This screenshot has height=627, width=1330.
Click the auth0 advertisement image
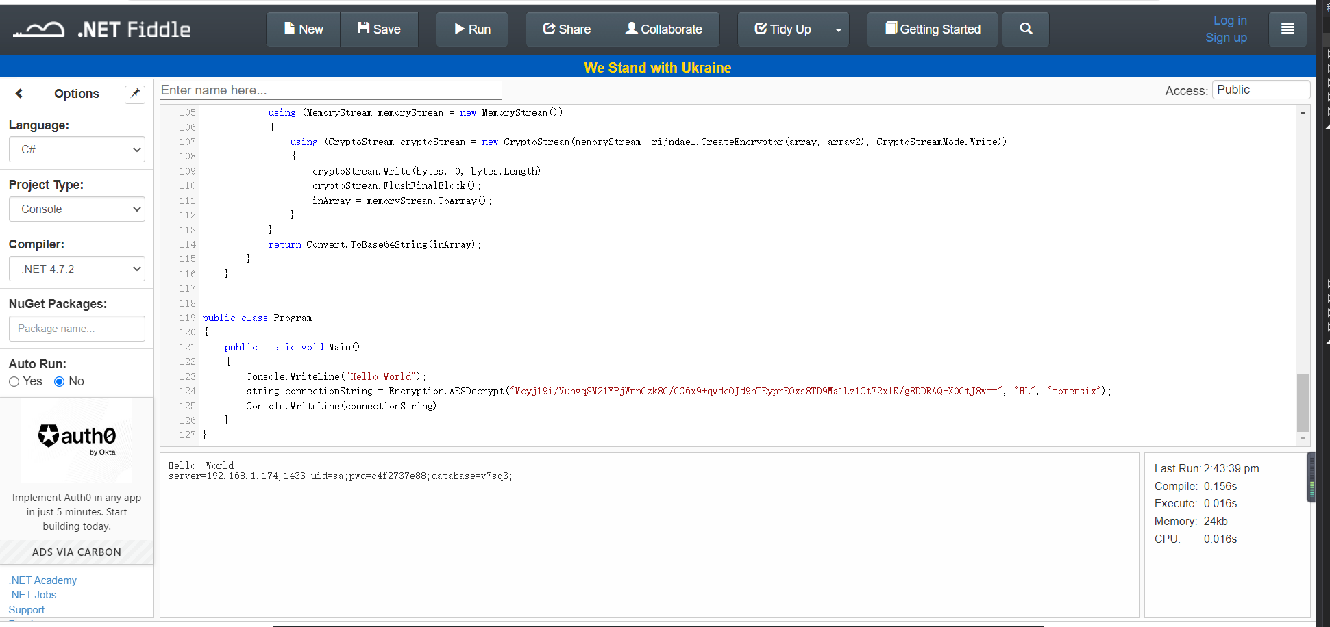point(77,440)
